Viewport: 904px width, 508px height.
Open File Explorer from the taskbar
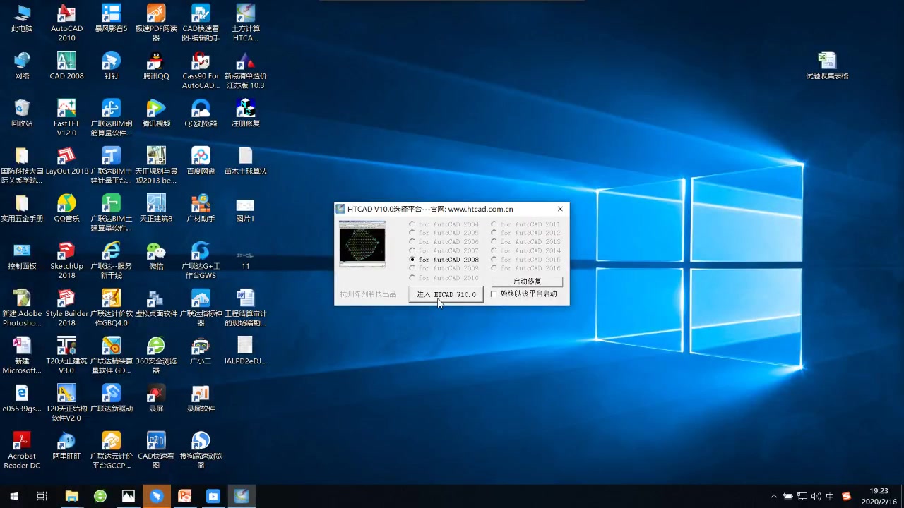click(71, 497)
